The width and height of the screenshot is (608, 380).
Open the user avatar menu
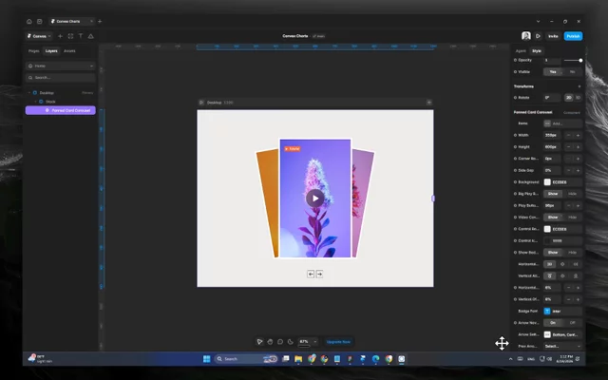click(525, 36)
